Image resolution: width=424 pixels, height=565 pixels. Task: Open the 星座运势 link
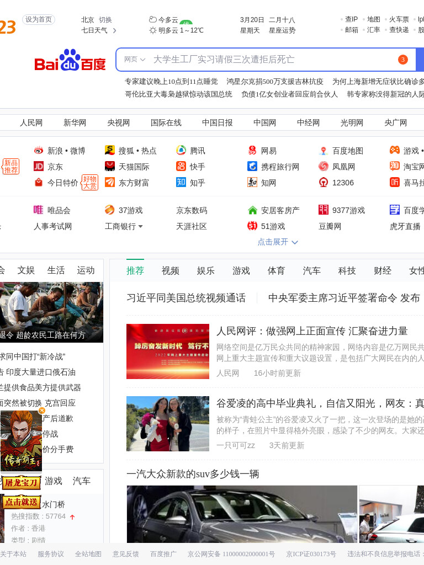pos(282,31)
